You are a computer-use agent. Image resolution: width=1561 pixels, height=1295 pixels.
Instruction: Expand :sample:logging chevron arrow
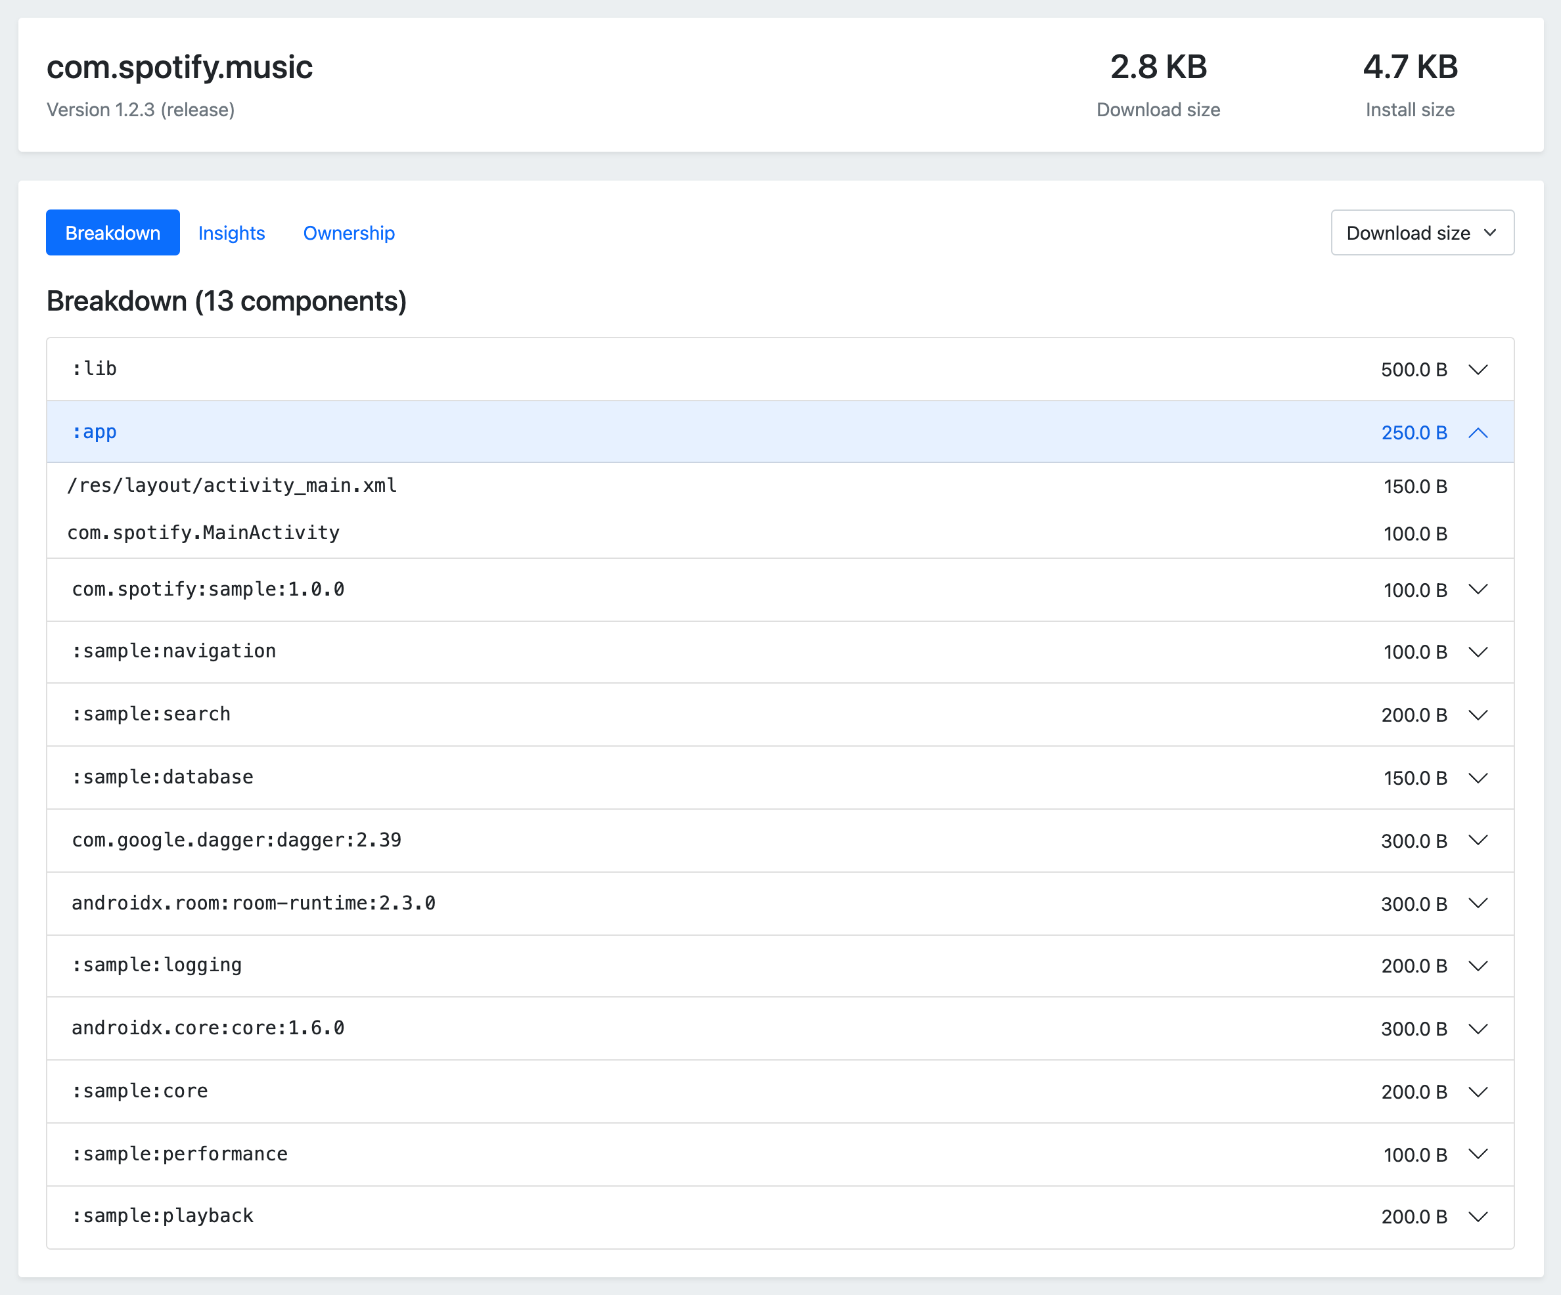coord(1478,966)
